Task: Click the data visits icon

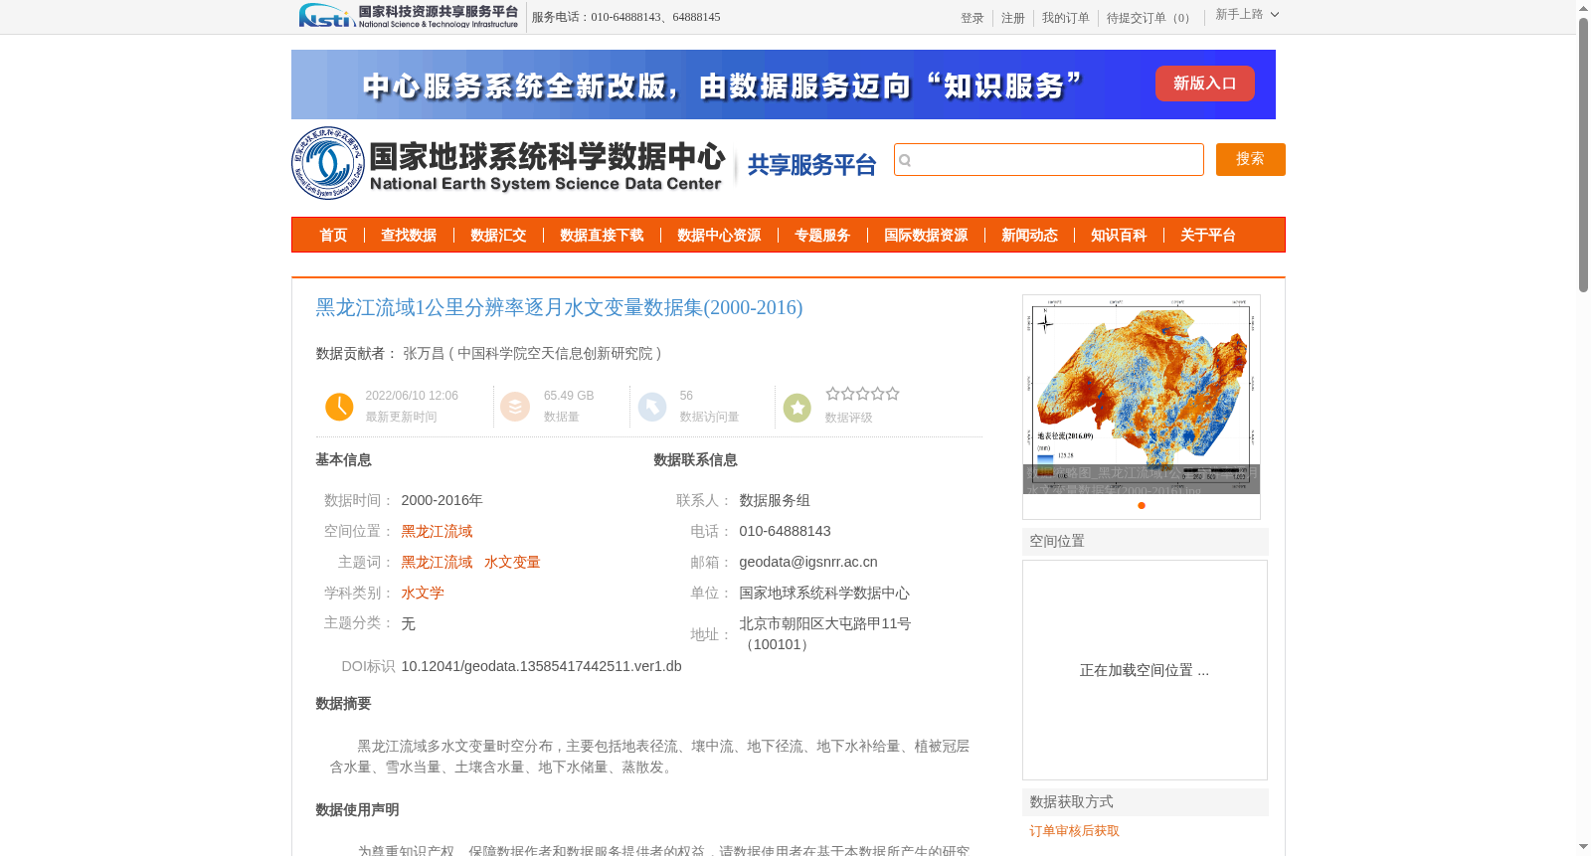Action: coord(652,407)
